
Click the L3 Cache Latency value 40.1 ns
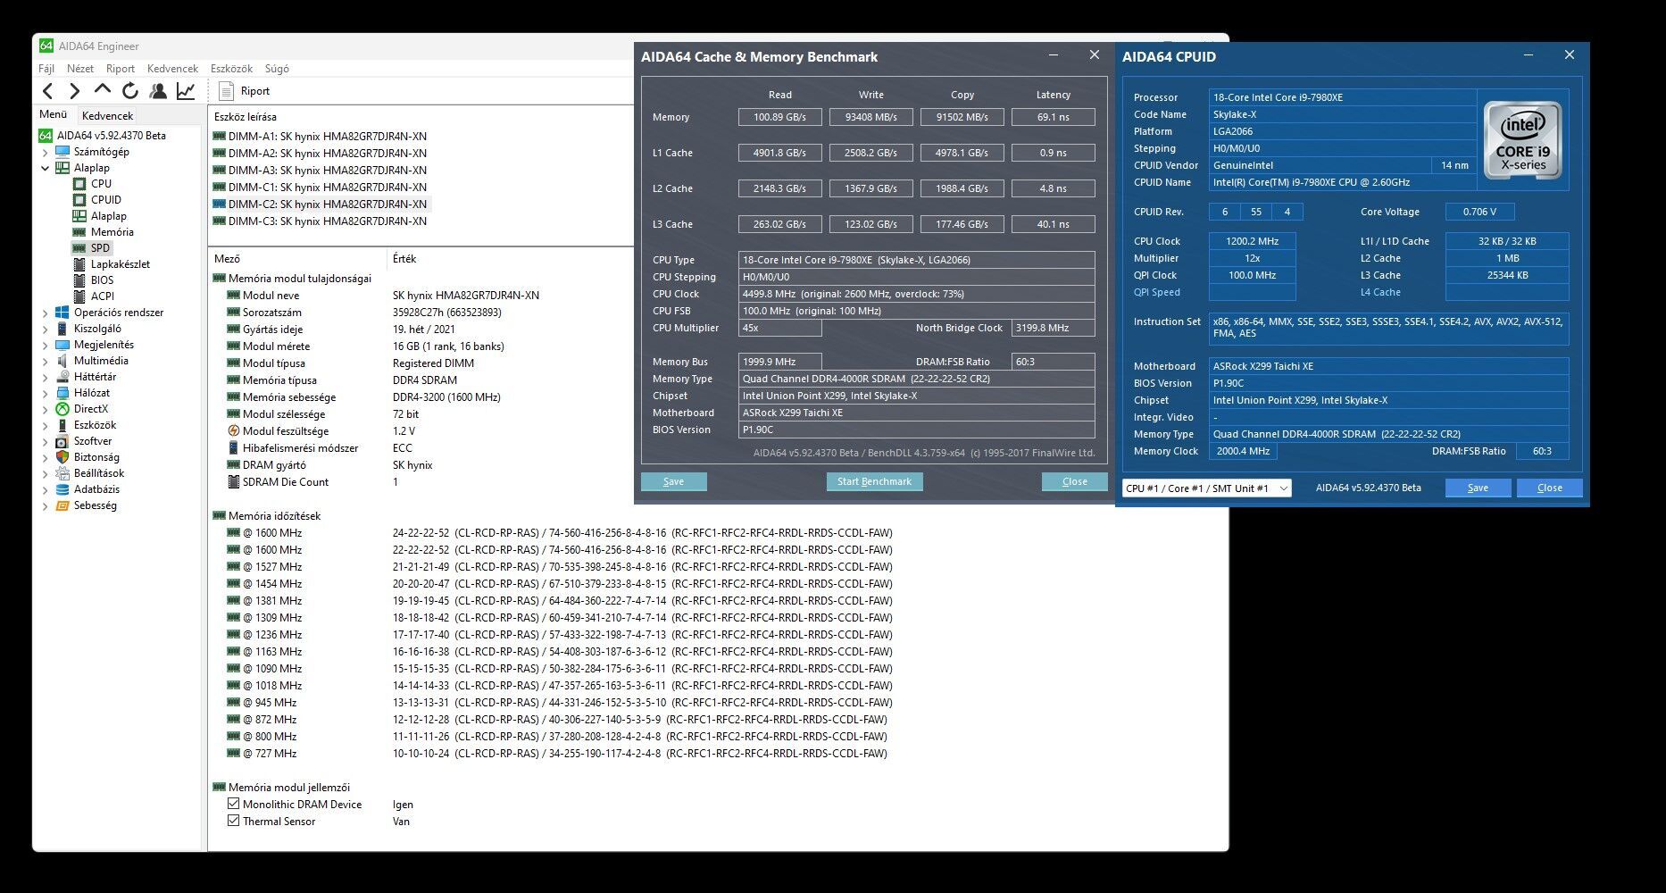coord(1054,224)
